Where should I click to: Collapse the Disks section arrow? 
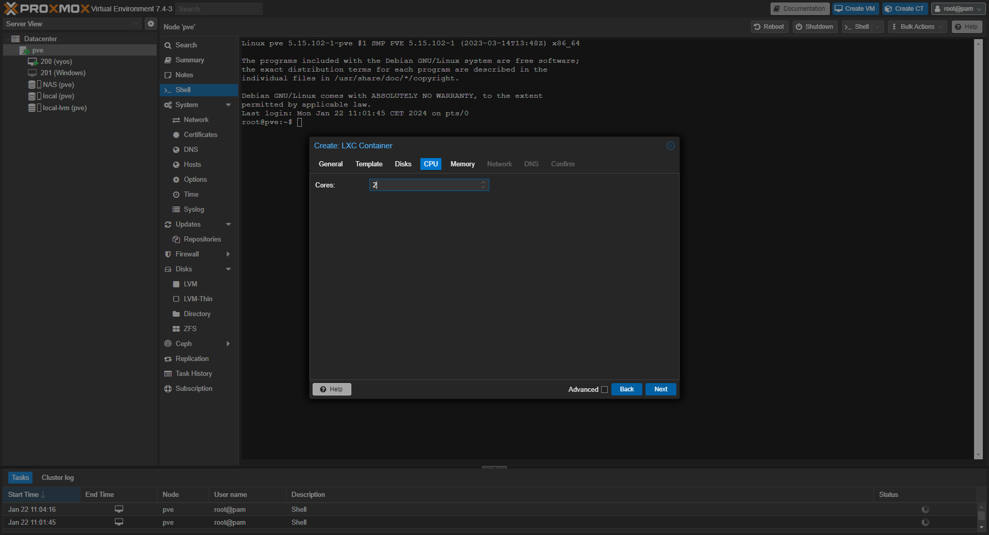pyautogui.click(x=228, y=269)
